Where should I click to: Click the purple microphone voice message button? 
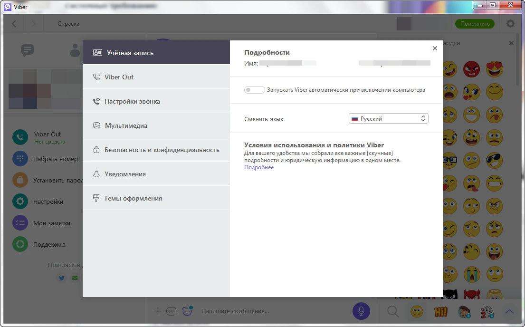tap(361, 311)
